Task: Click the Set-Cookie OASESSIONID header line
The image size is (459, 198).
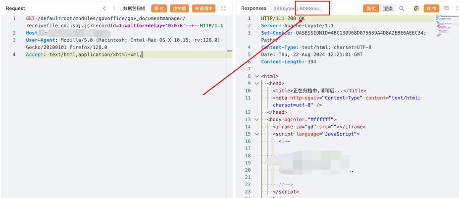Action: pos(344,33)
